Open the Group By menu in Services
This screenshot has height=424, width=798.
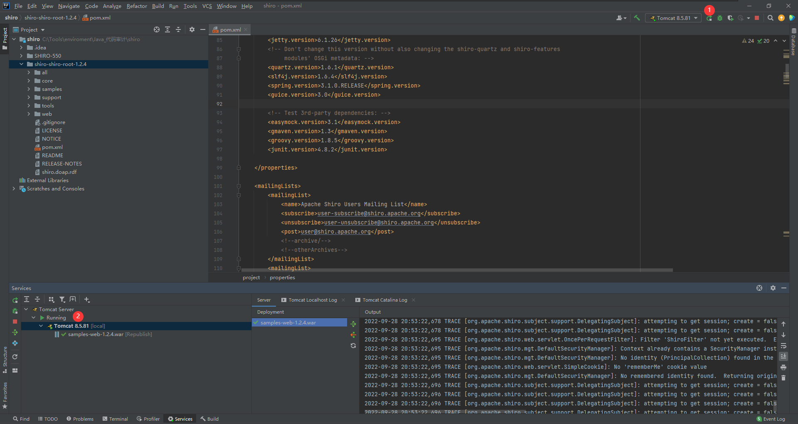[52, 299]
